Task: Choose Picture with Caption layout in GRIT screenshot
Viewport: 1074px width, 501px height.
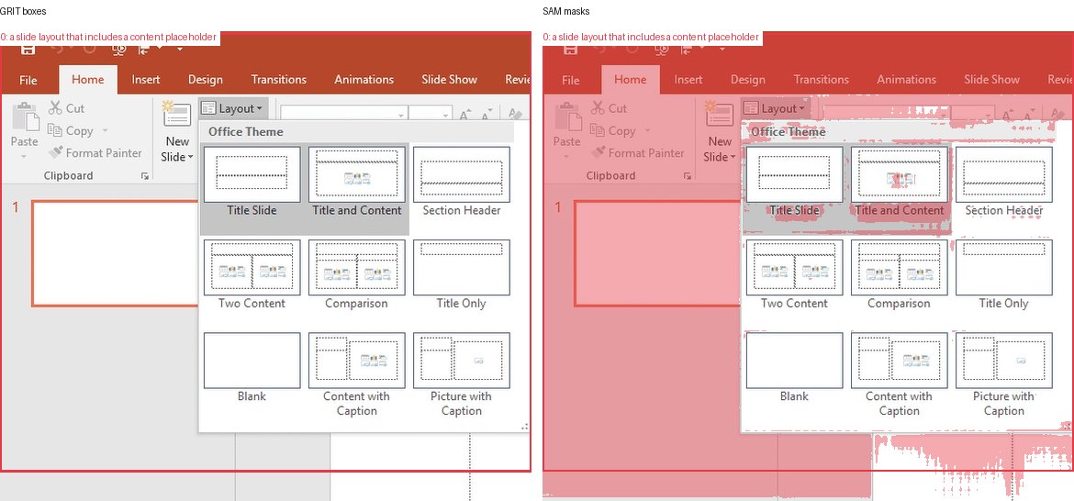Action: (x=462, y=375)
